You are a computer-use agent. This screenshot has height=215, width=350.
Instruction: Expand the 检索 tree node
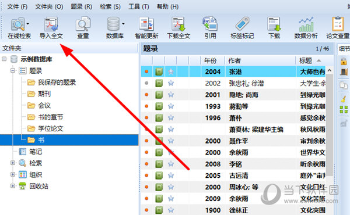tap(13, 163)
